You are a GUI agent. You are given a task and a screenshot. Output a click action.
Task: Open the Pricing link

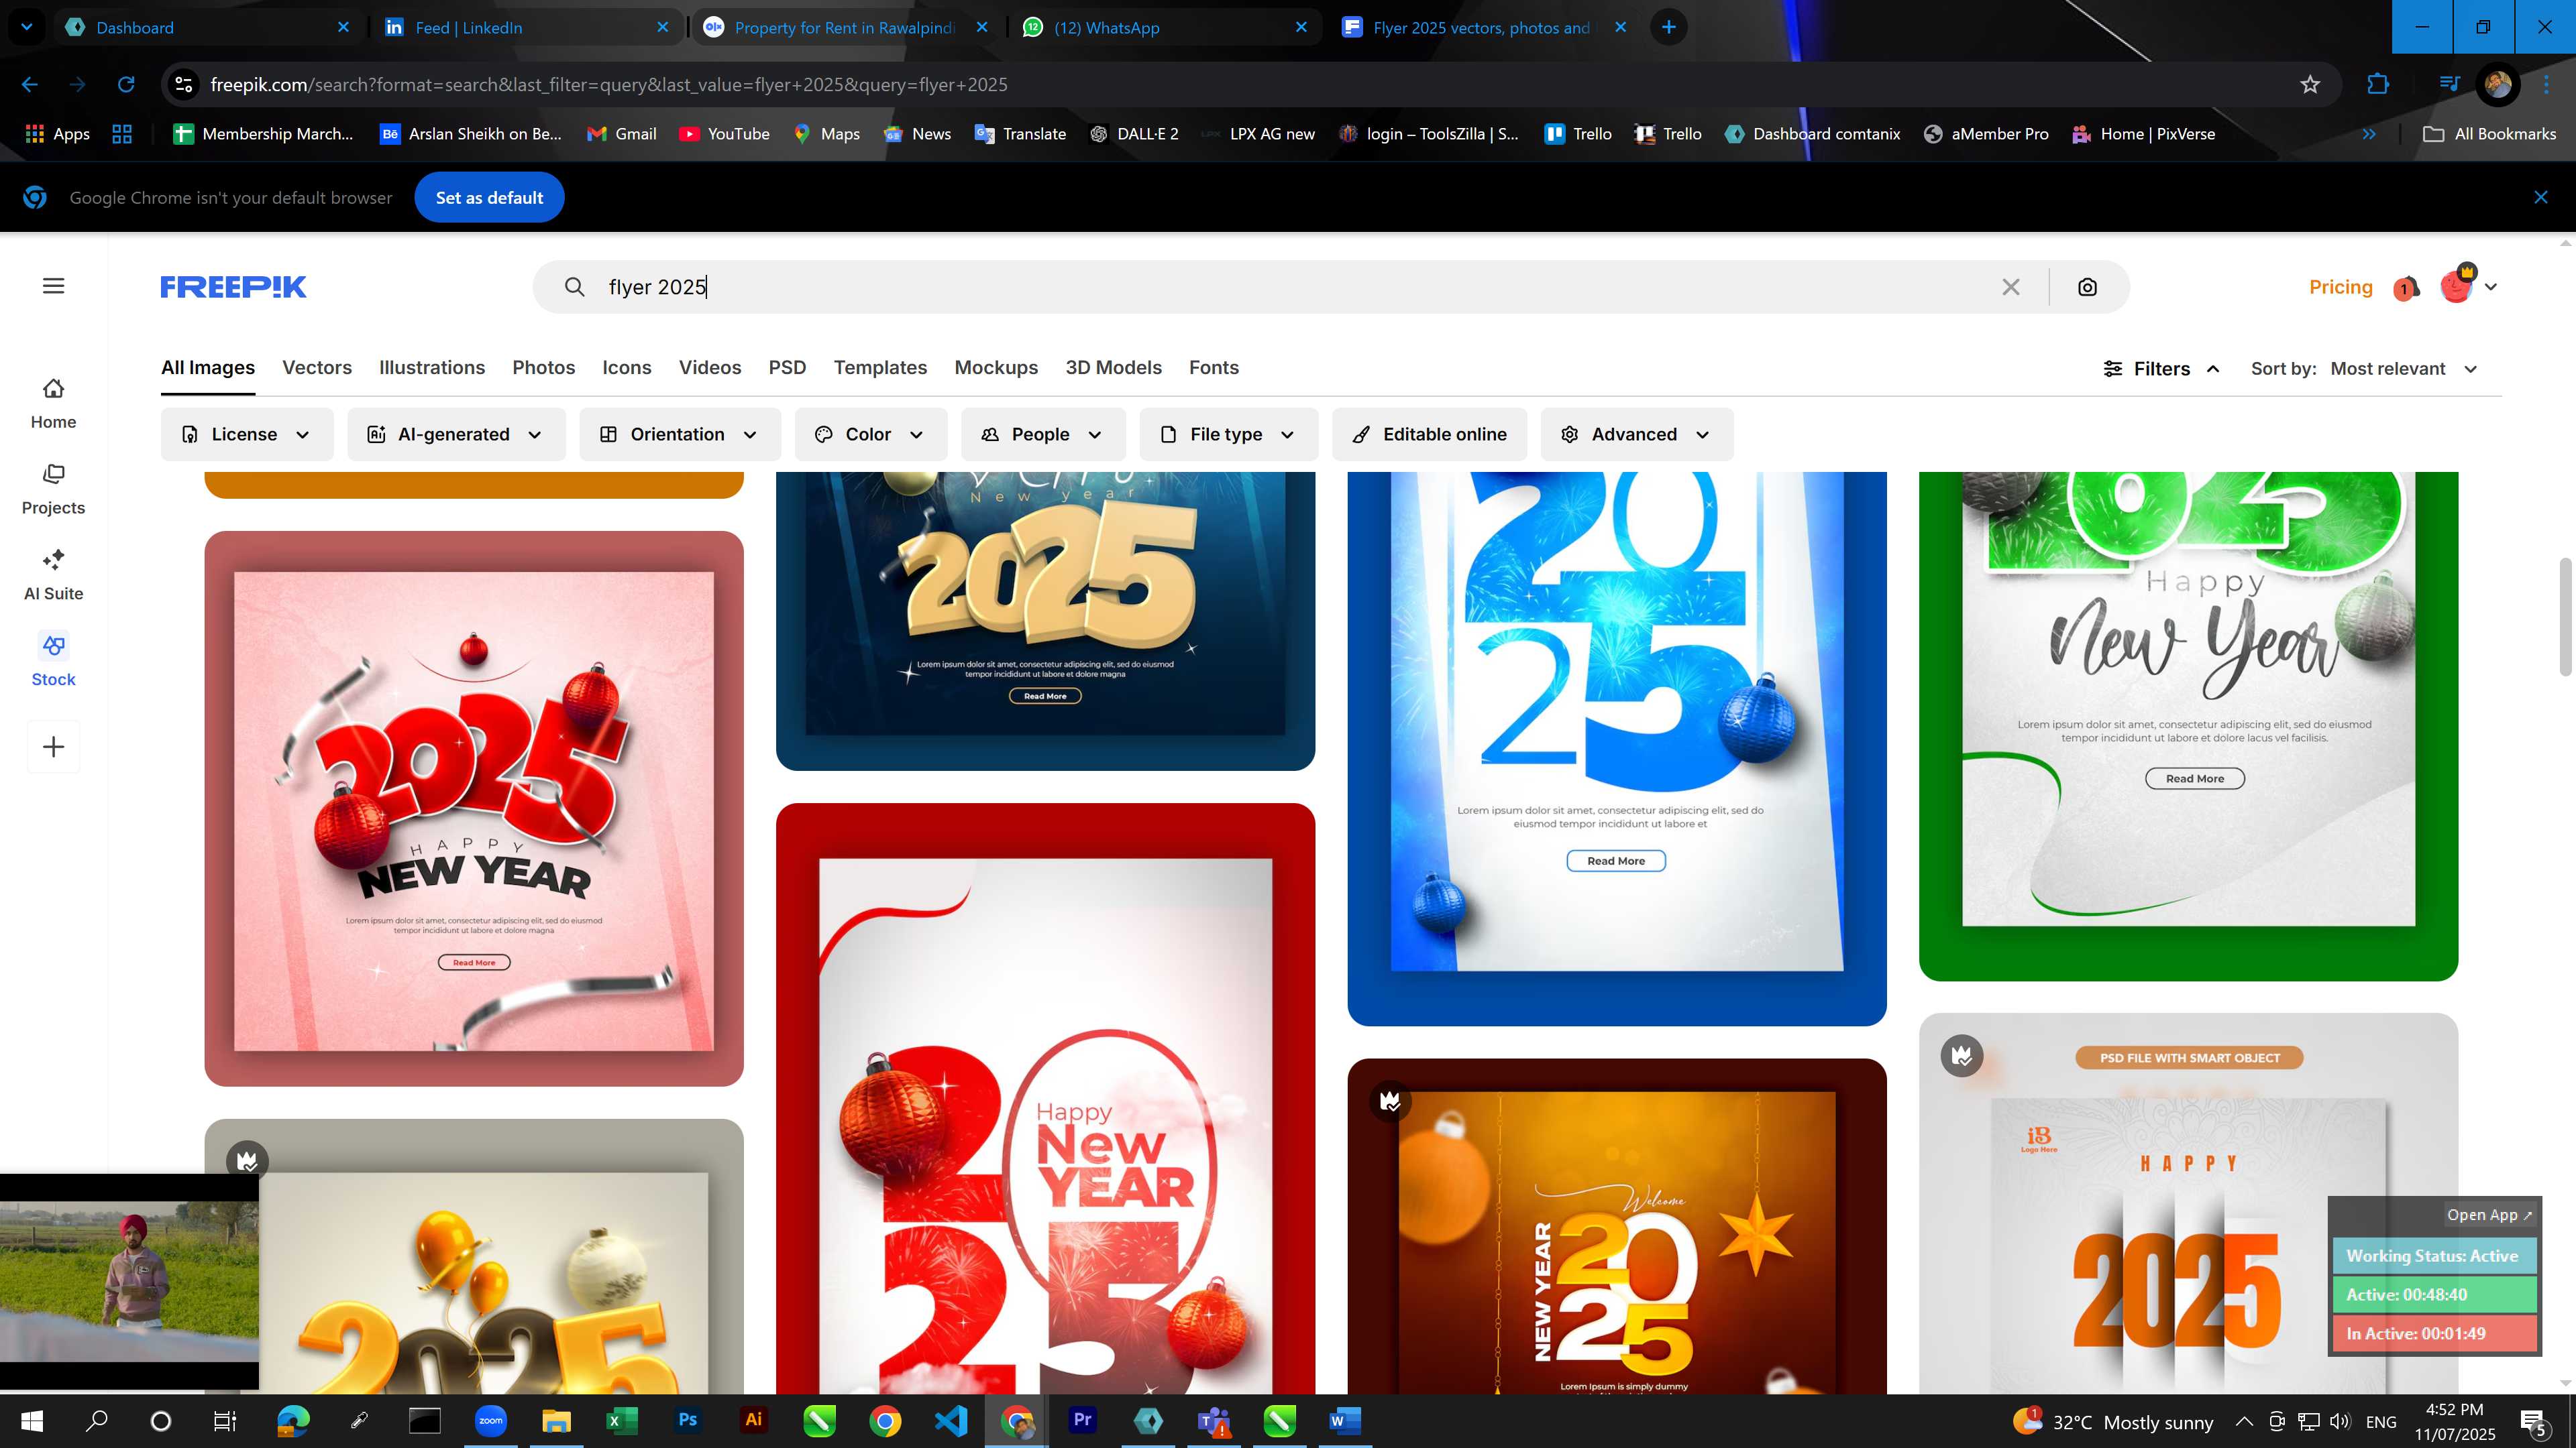pyautogui.click(x=2340, y=287)
